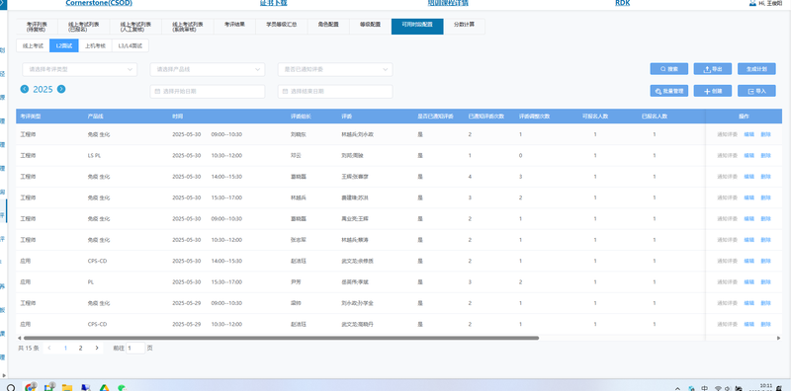The height and width of the screenshot is (391, 791).
Task: Open the 请选择产品线 dropdown
Action: tap(208, 69)
